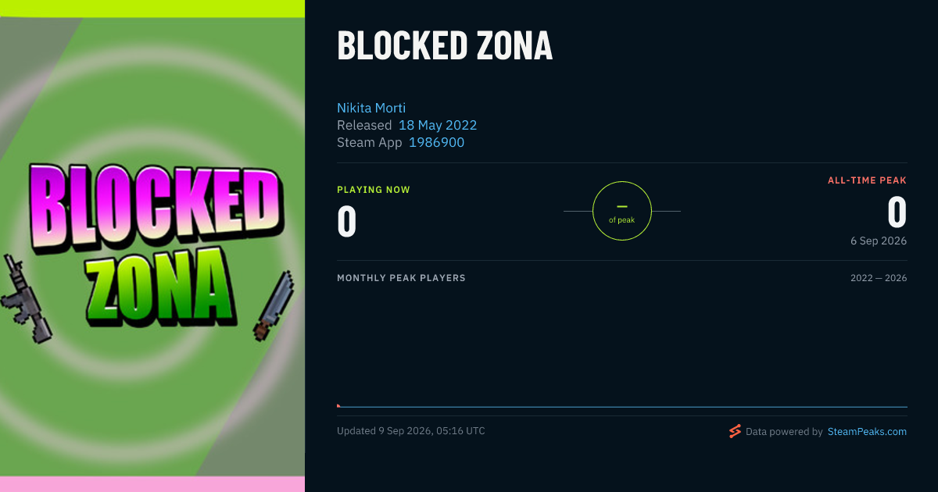Click the All-Time Peak label
938x492 pixels.
(867, 180)
